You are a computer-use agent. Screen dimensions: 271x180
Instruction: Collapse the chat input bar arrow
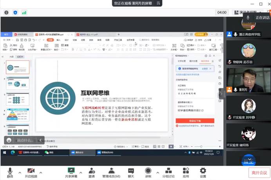(40, 140)
